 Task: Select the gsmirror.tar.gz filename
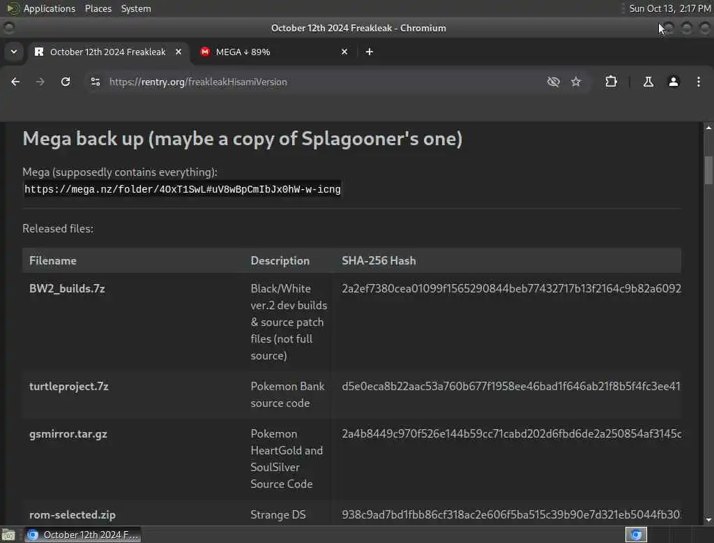[68, 434]
